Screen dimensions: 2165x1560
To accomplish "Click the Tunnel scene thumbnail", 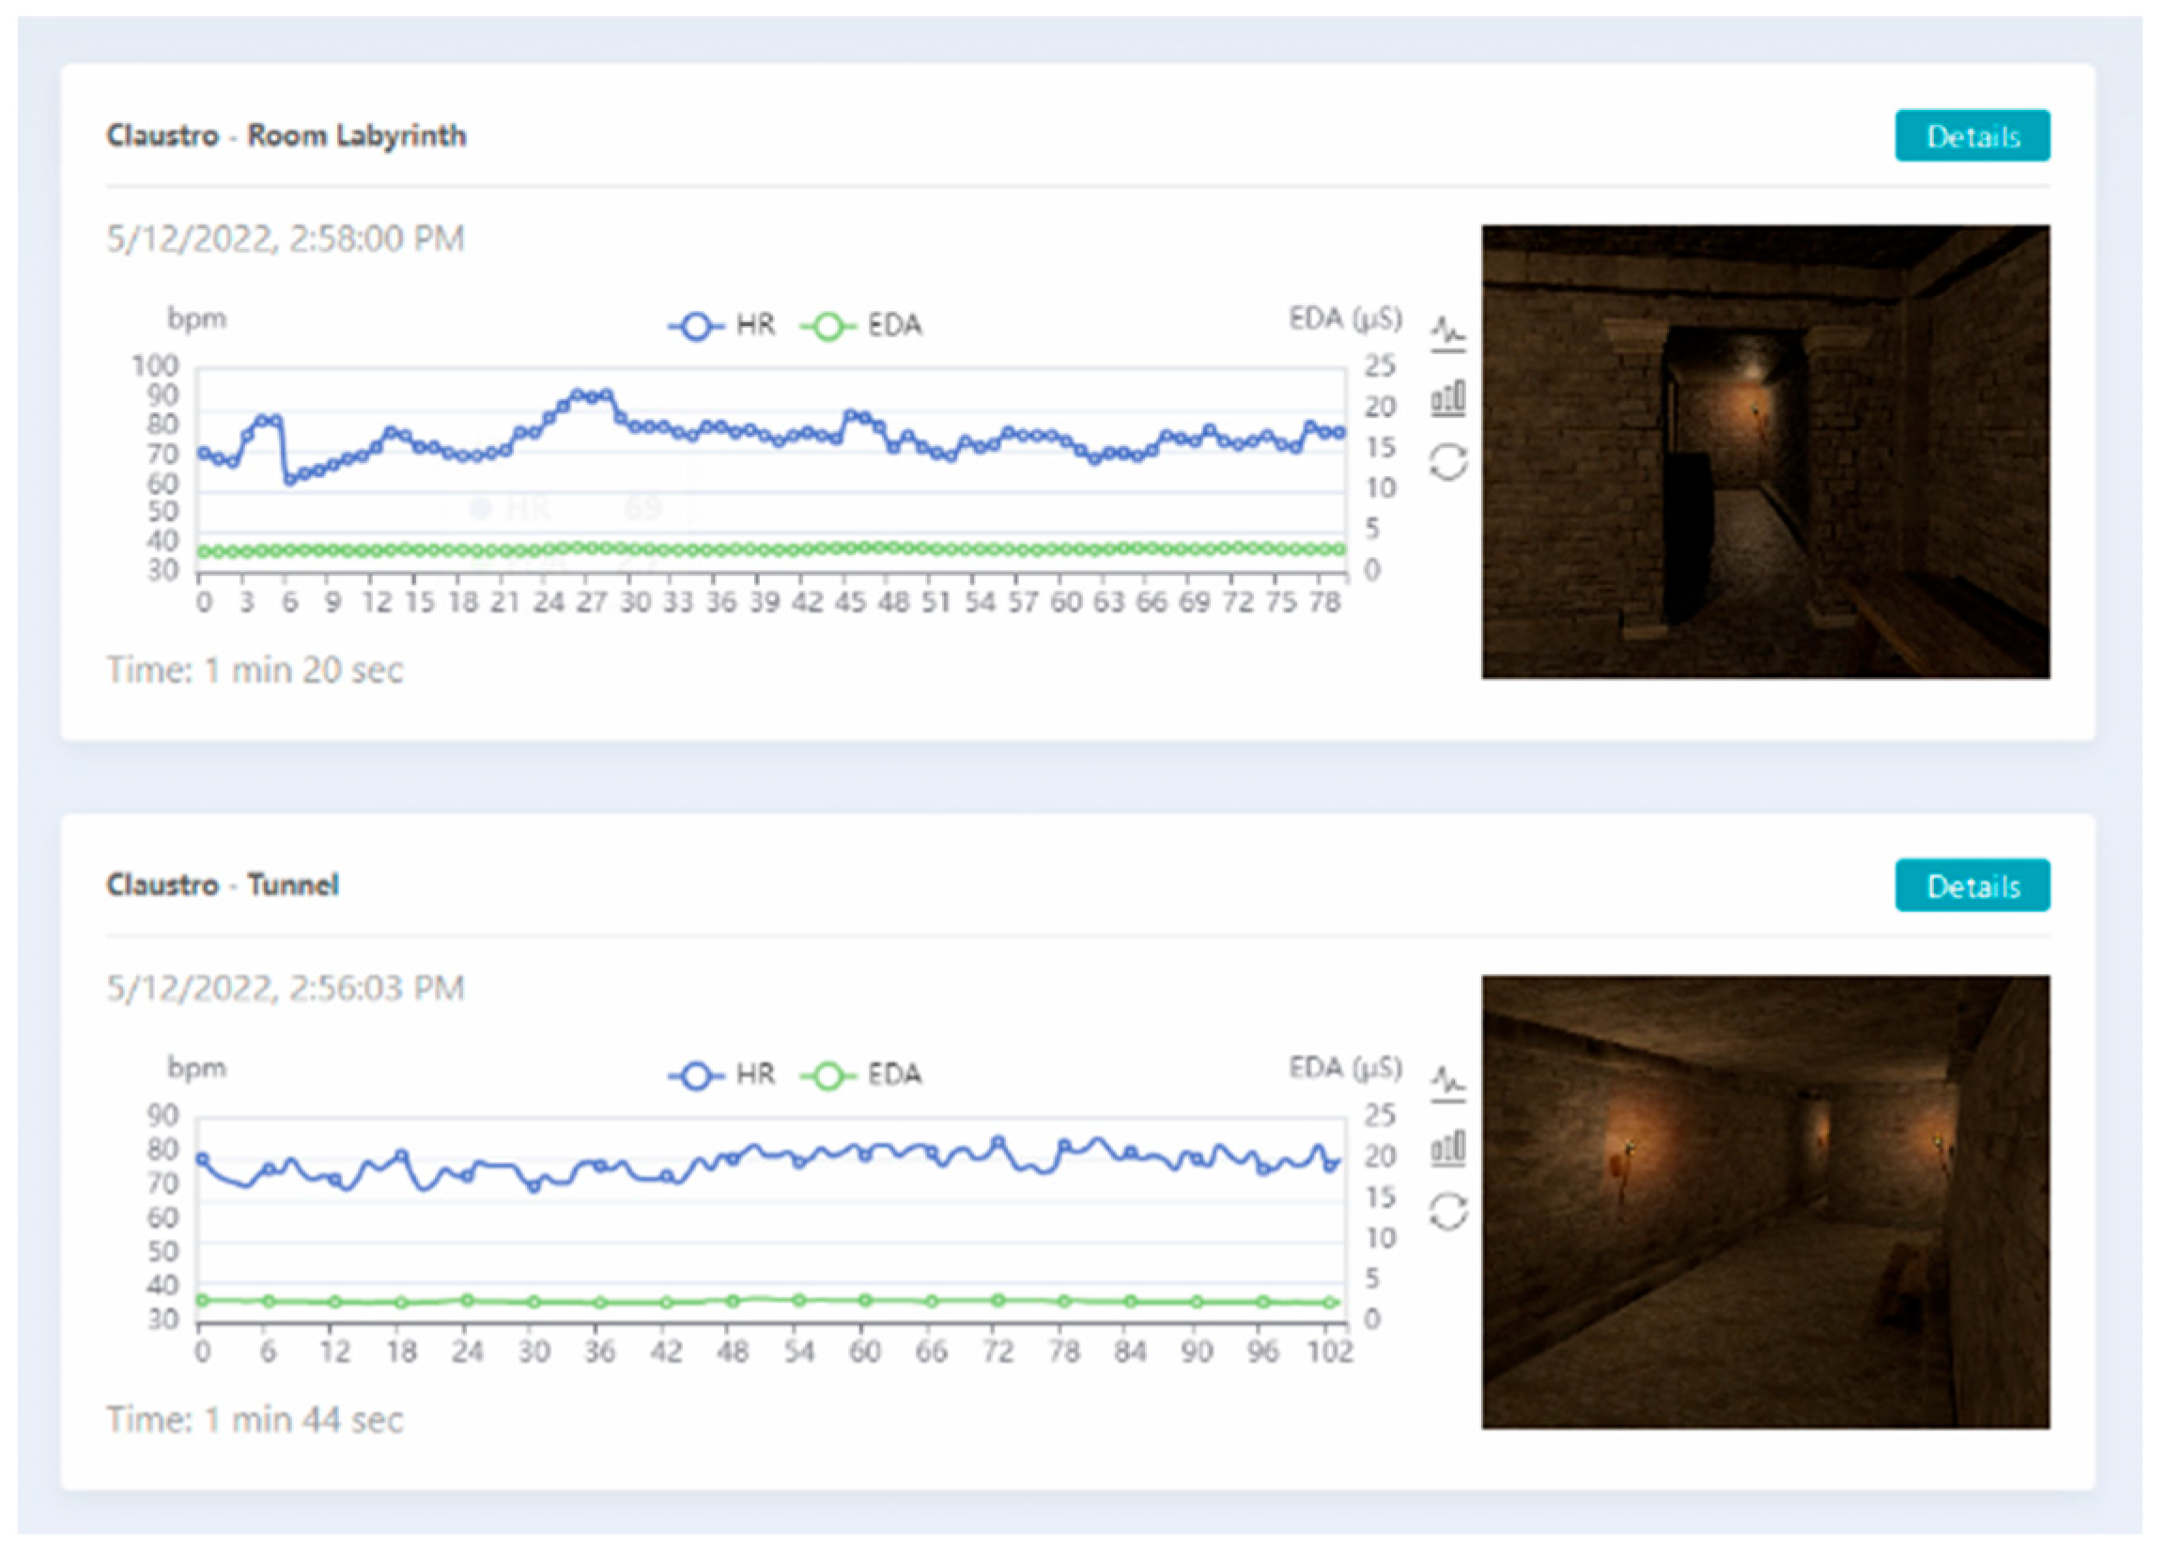I will tap(1764, 1201).
